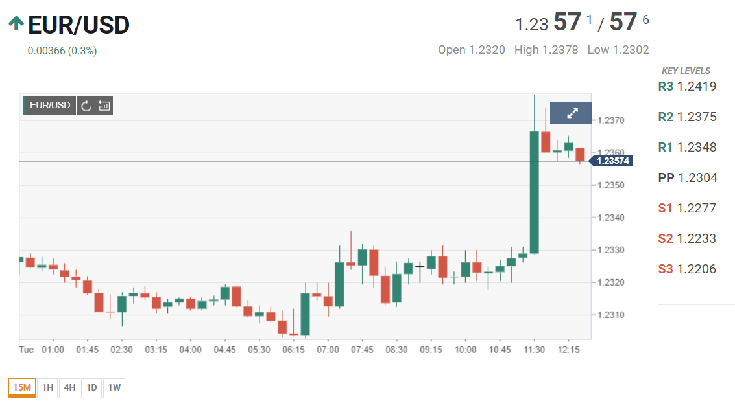Click the S1 1.2277 support level
Image resolution: width=735 pixels, height=408 pixels.
pyautogui.click(x=687, y=208)
